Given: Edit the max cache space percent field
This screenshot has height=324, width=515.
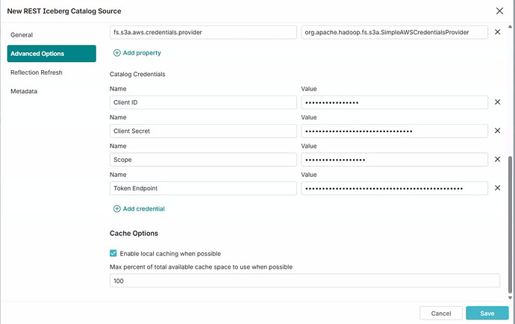Looking at the screenshot, I should pos(305,281).
